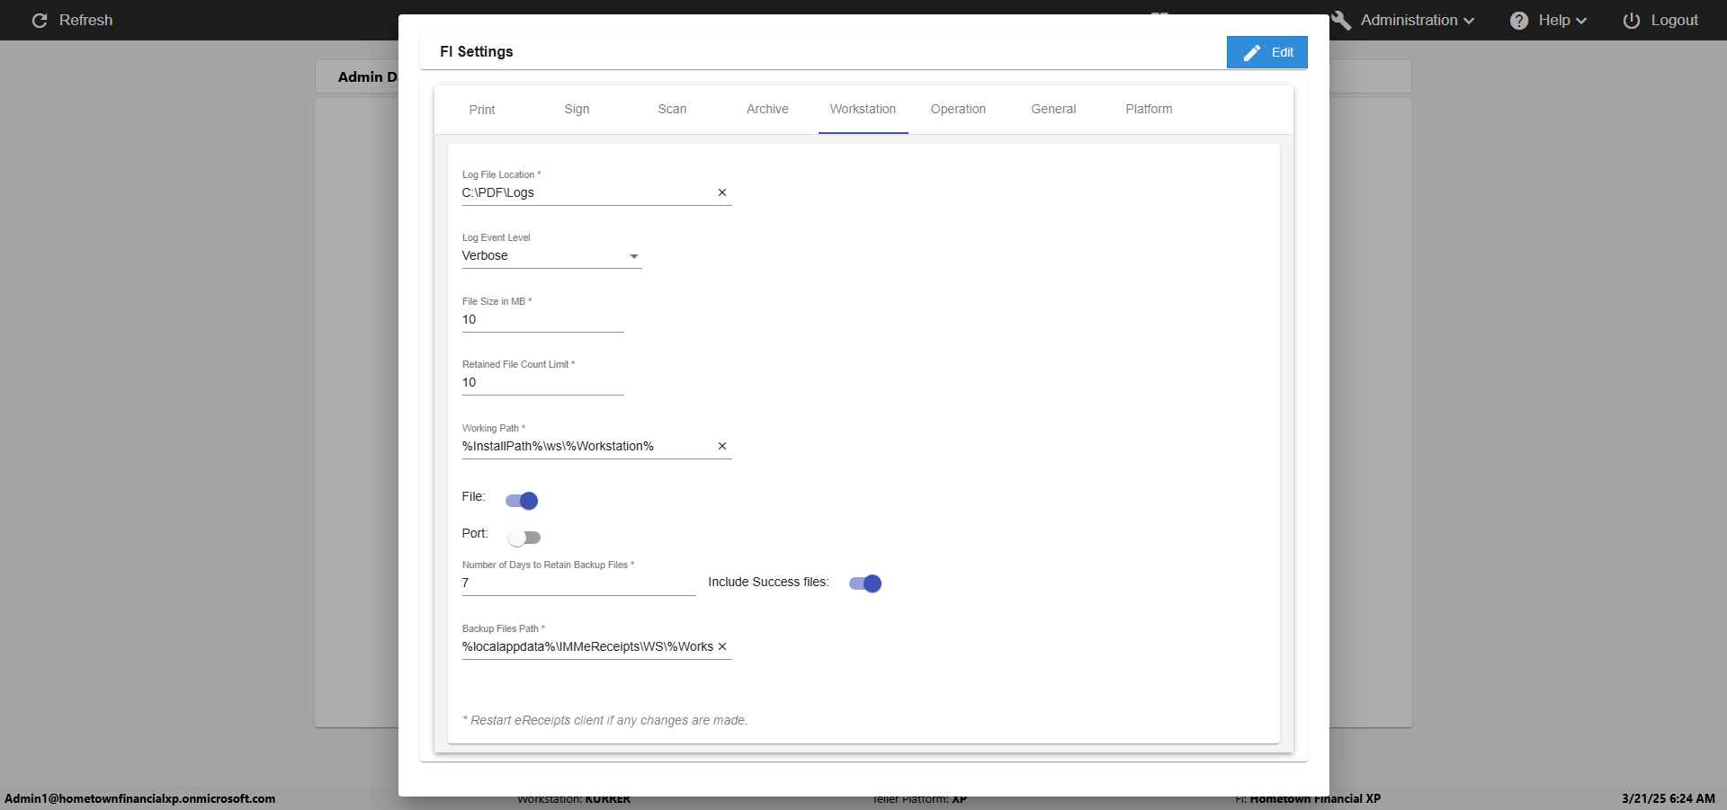The image size is (1727, 810).
Task: Click the Logout text label
Action: click(1674, 20)
